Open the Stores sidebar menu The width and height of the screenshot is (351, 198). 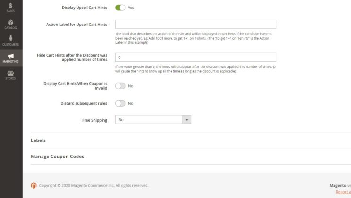click(10, 75)
